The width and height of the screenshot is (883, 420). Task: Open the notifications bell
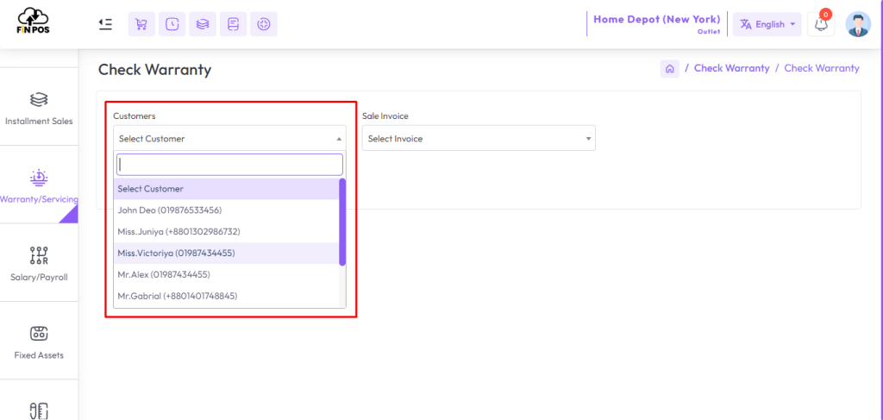(x=821, y=24)
